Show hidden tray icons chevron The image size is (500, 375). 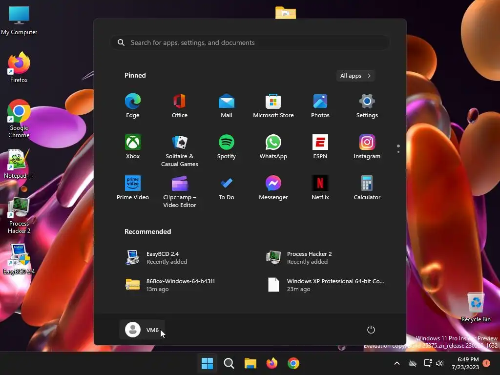397,363
